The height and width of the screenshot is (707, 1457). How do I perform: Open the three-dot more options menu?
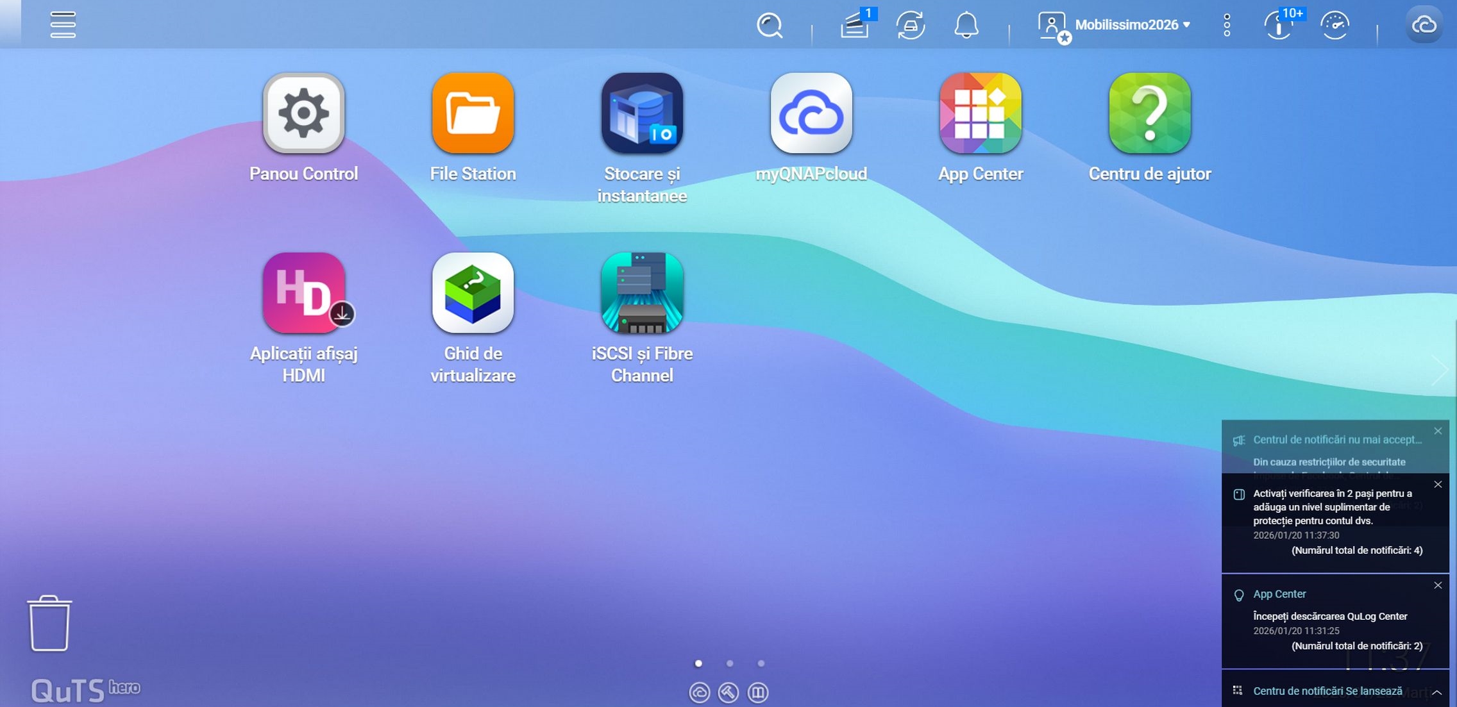1226,25
